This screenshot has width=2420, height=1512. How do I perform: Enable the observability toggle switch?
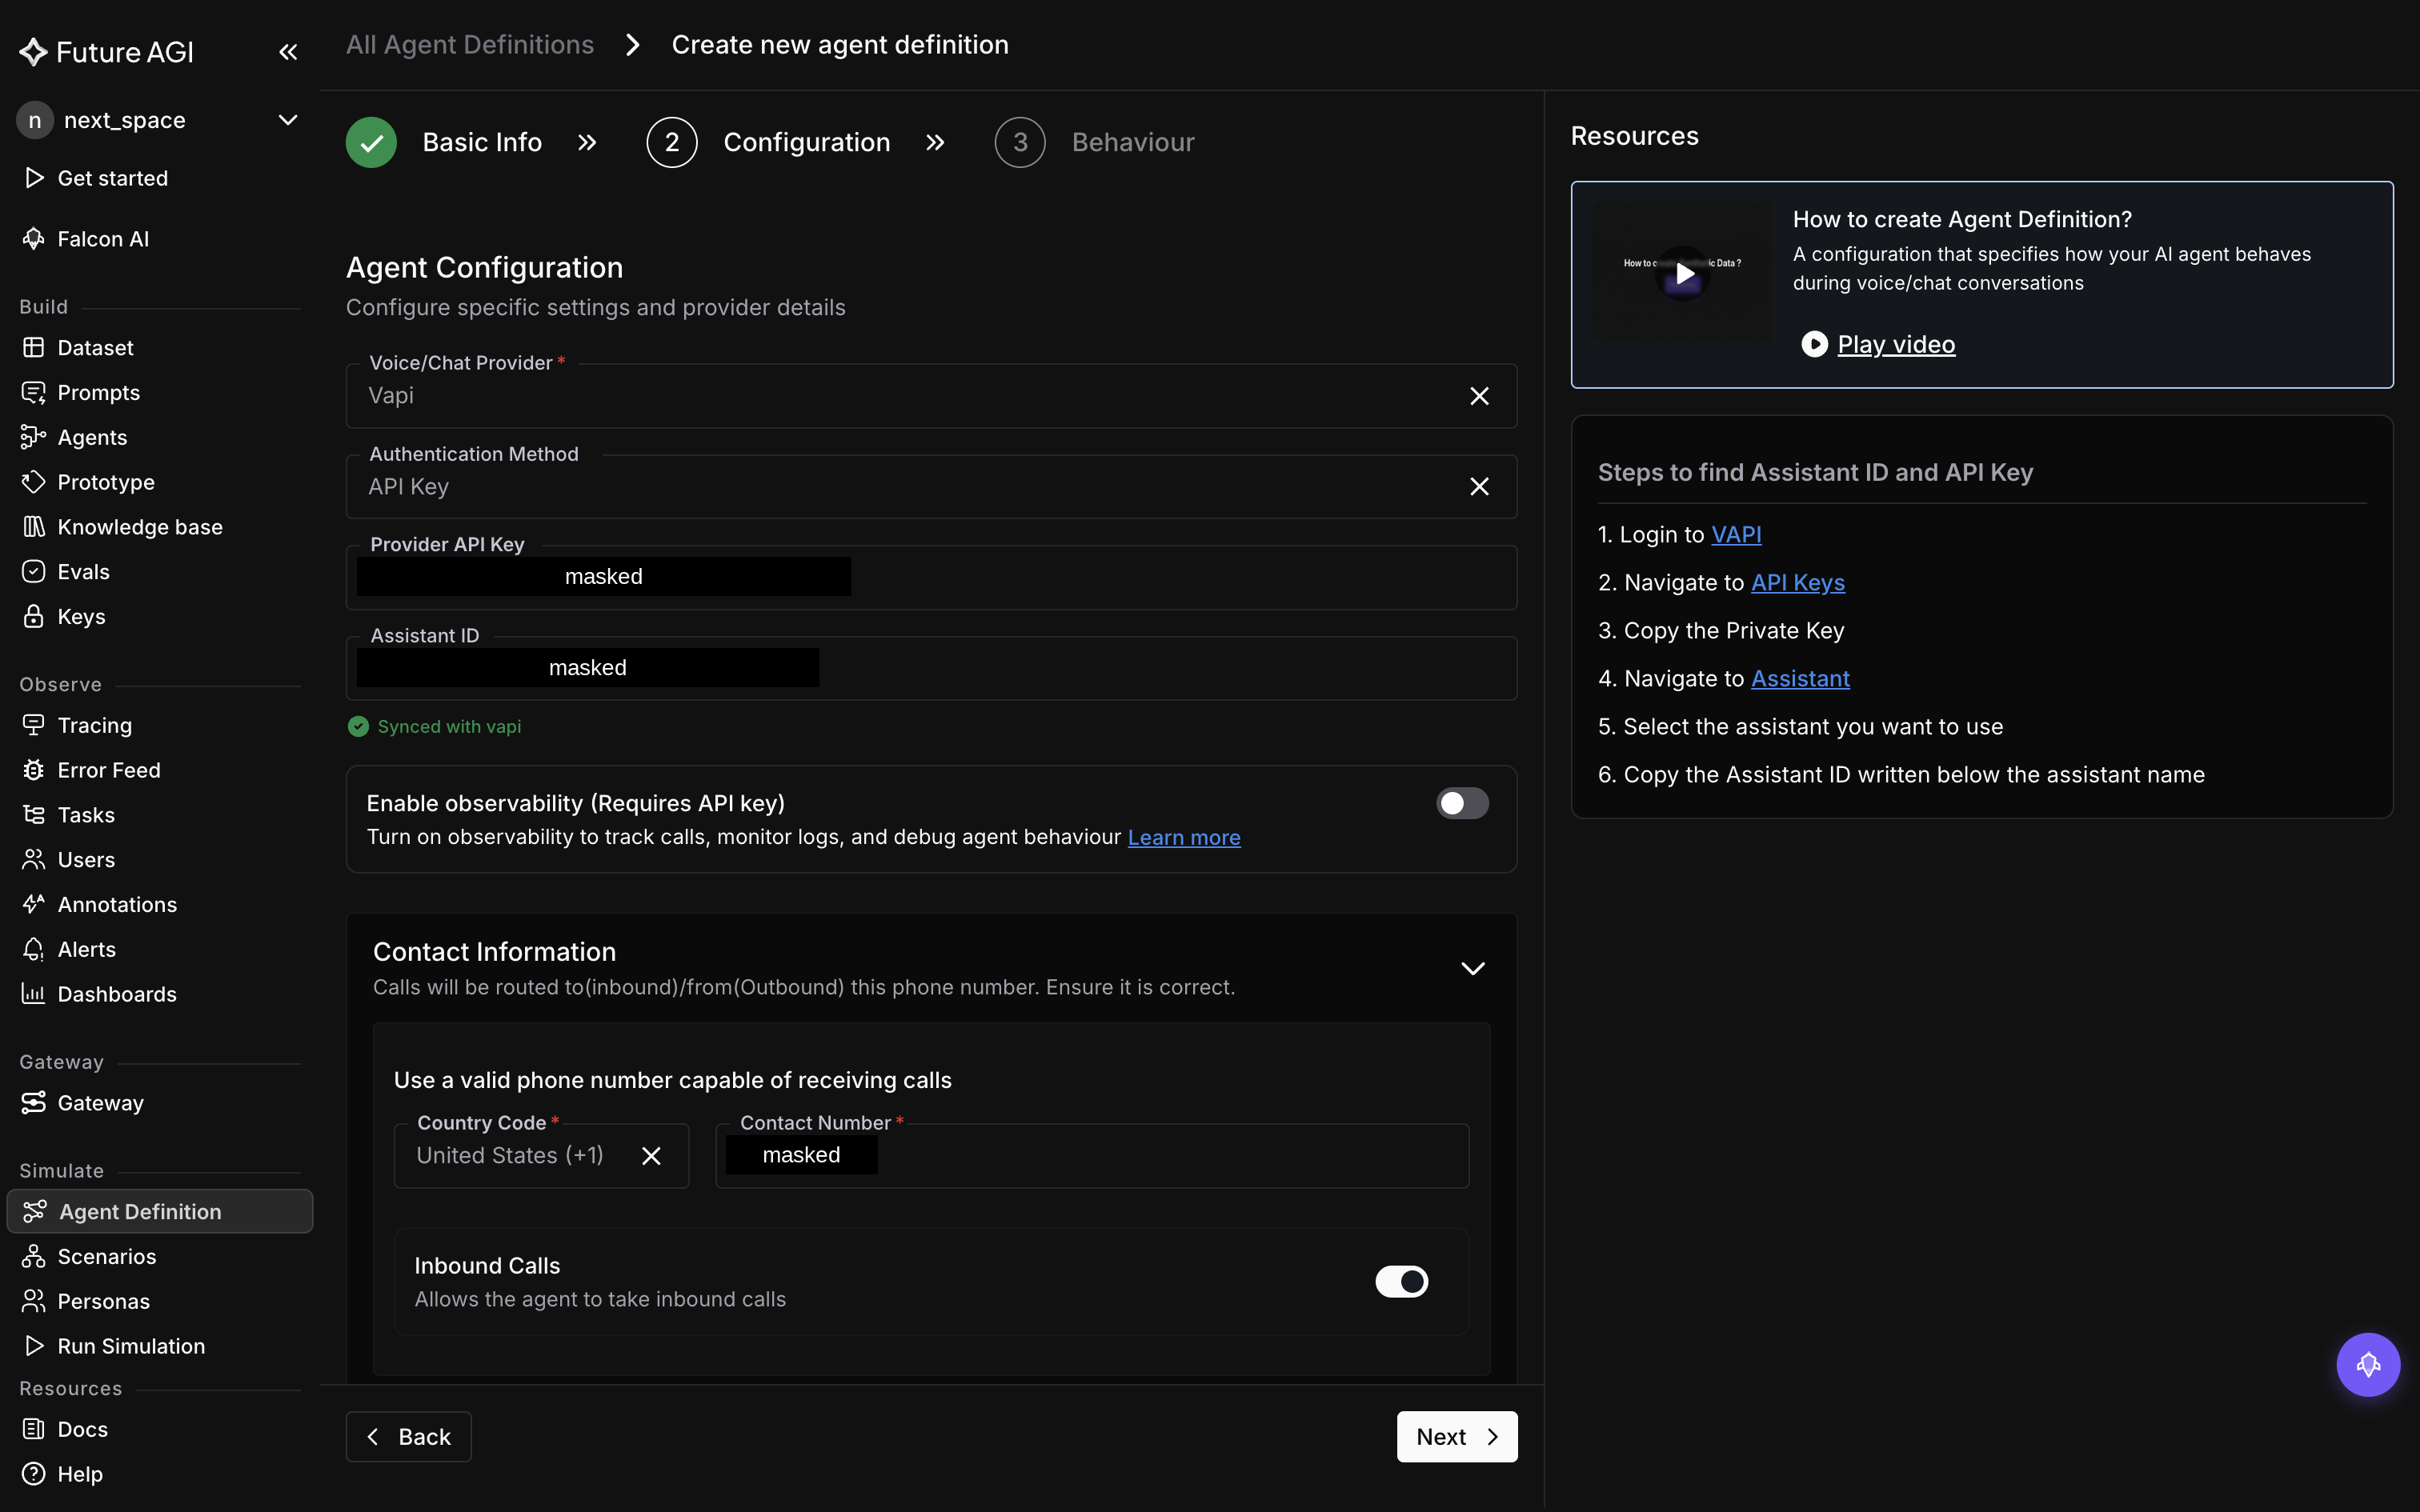[x=1462, y=803]
